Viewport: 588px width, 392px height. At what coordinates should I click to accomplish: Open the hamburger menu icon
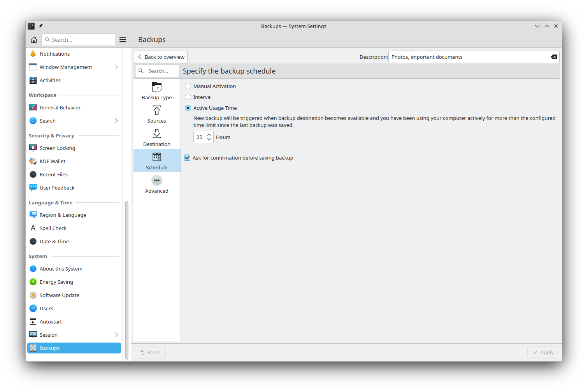point(123,40)
